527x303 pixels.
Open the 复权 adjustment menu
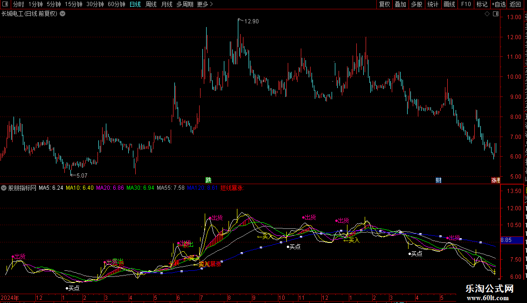click(x=384, y=4)
